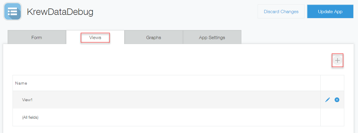The width and height of the screenshot is (358, 133).
Task: Click the Discard Changes button
Action: (281, 11)
